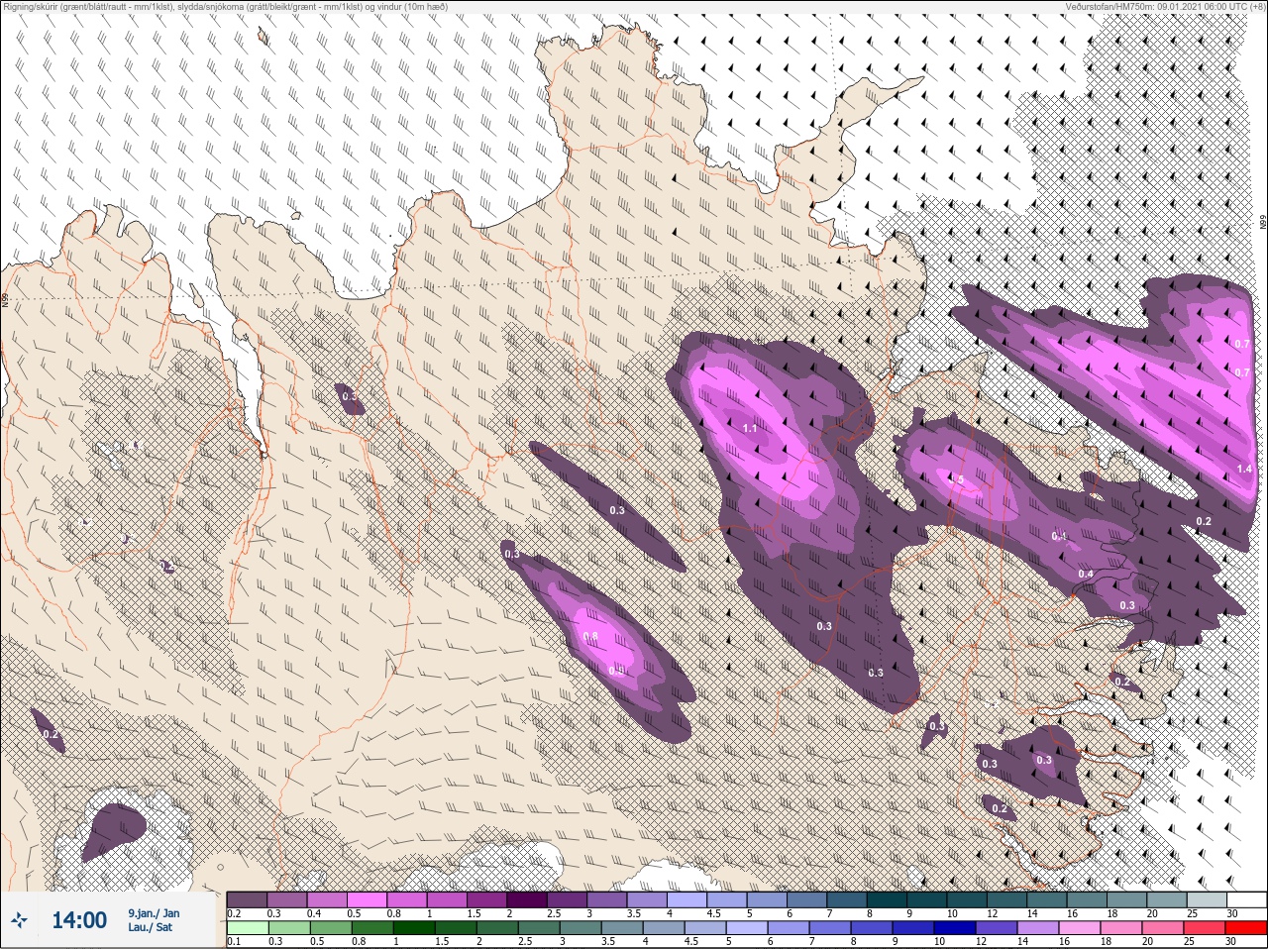Click the 1.4 snowfall value on the map
Viewport: 1268px width, 949px height.
[x=1244, y=469]
